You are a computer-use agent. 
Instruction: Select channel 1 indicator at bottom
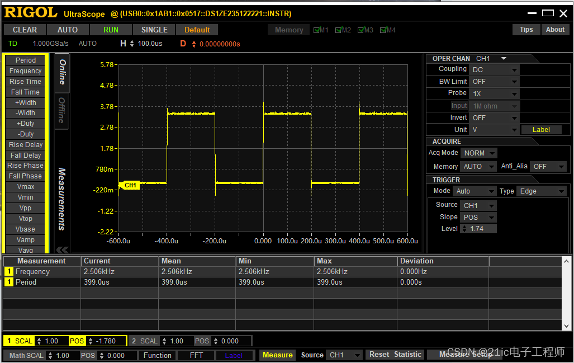(x=9, y=341)
